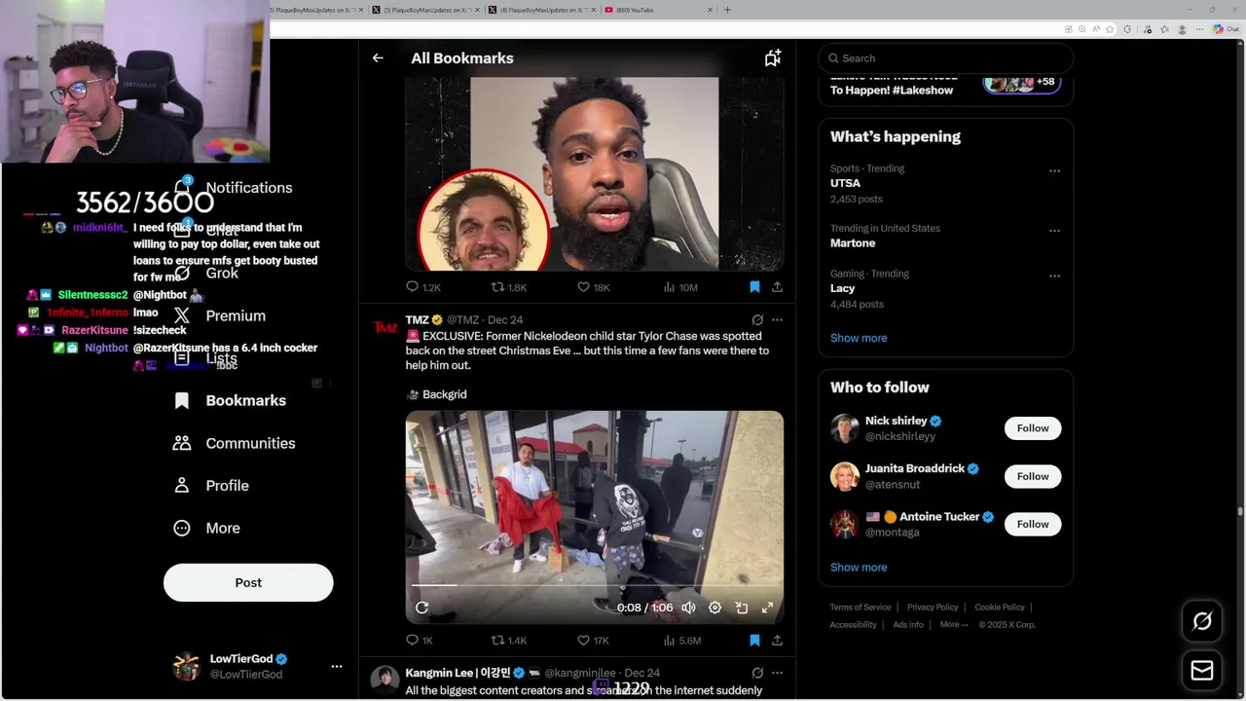Like the top post with 18K likes
1246x701 pixels.
click(593, 287)
